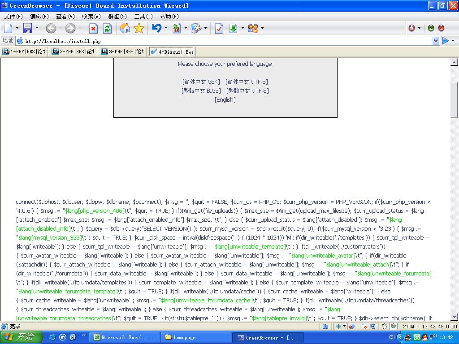Choose the [English] language link
459x344 pixels.
tap(225, 100)
